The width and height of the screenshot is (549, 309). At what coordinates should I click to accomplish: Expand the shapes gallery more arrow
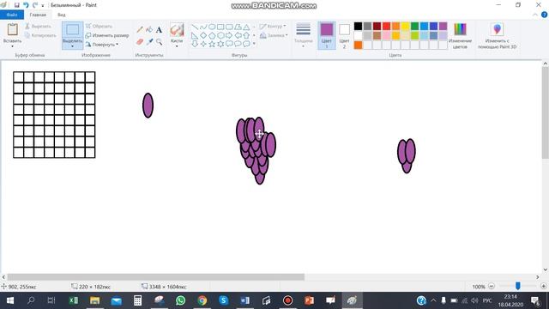coord(254,44)
